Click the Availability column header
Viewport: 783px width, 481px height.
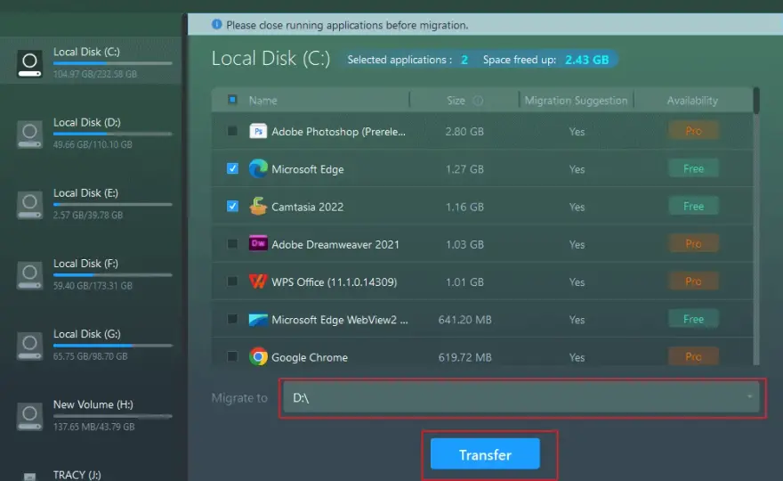(692, 101)
